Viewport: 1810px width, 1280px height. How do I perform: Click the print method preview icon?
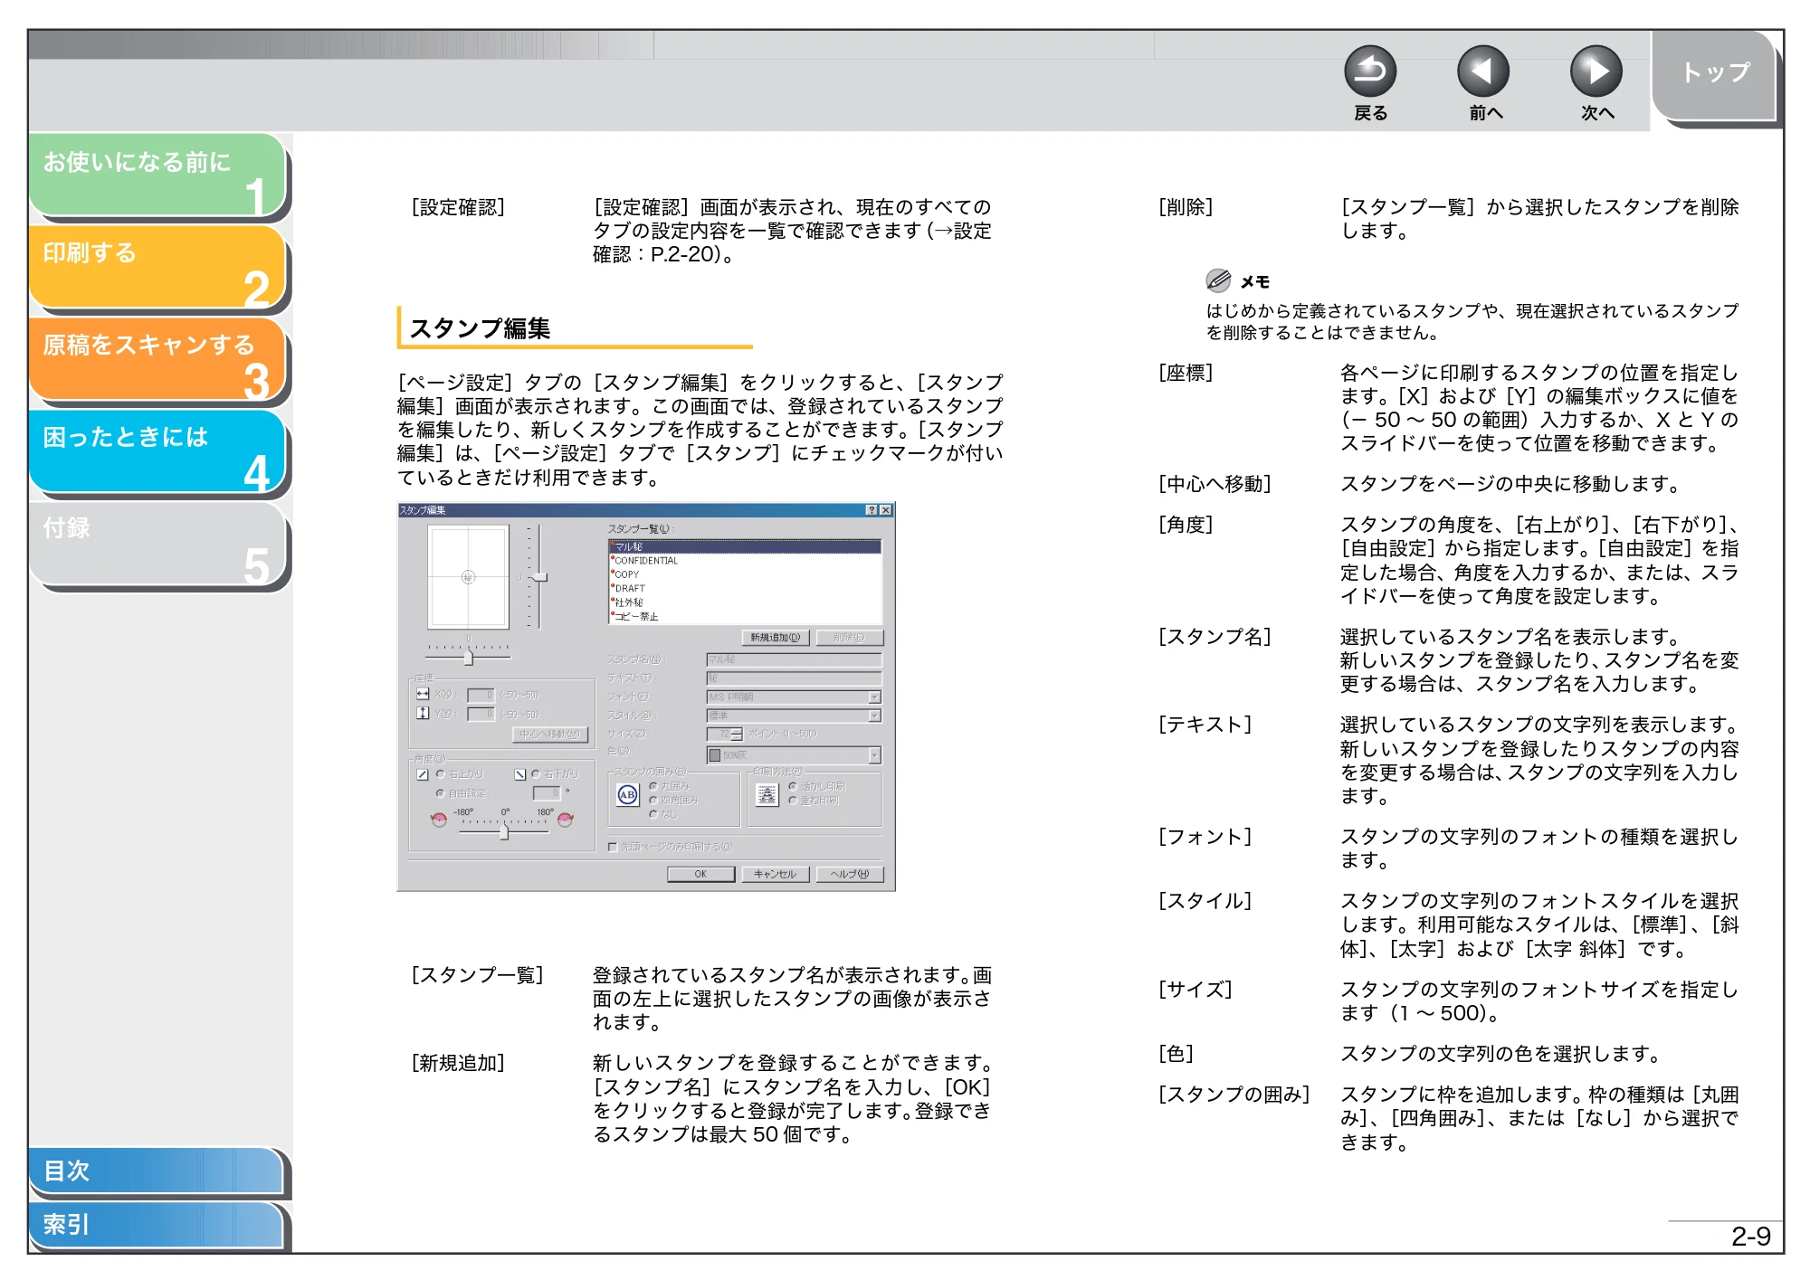click(x=767, y=795)
